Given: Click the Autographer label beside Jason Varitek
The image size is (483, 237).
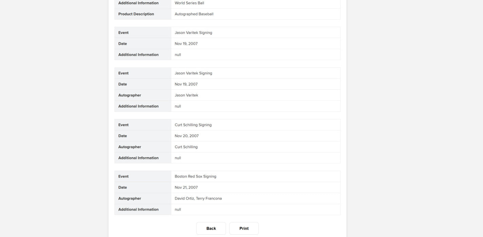Looking at the screenshot, I should click(x=130, y=95).
